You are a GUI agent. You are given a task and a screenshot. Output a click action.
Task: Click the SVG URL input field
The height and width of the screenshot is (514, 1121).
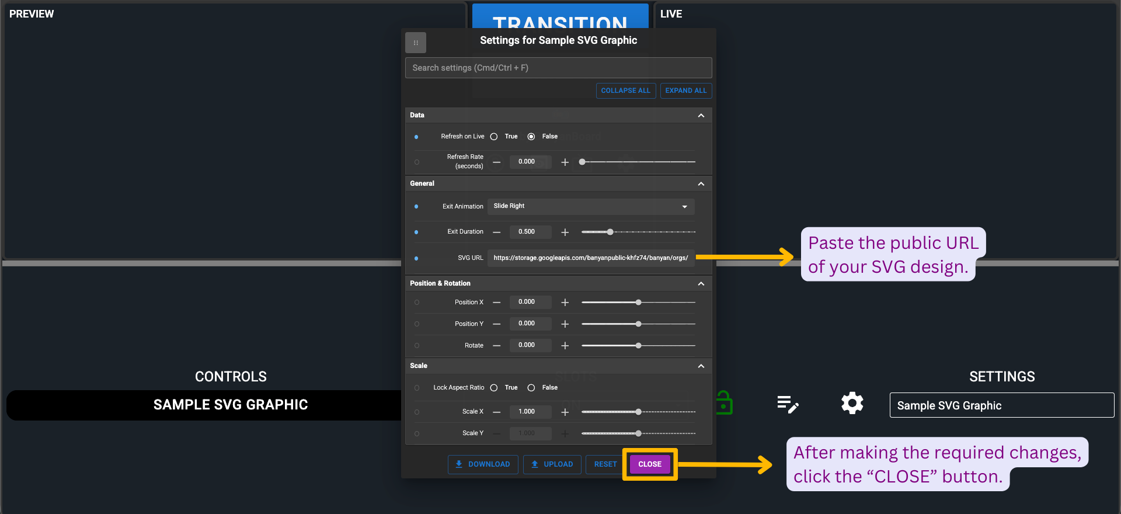(x=590, y=258)
